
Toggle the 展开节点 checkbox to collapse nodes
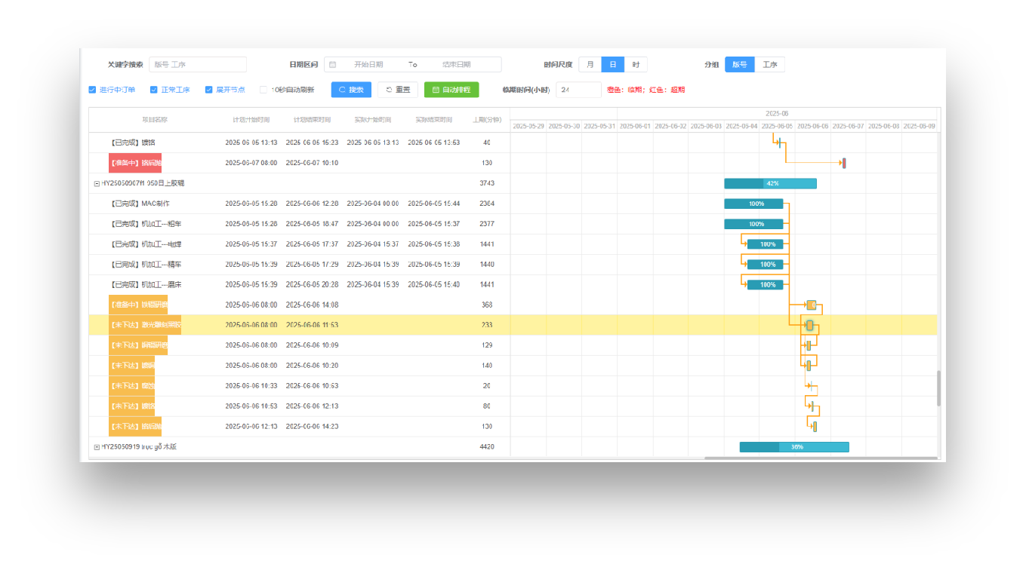[209, 90]
